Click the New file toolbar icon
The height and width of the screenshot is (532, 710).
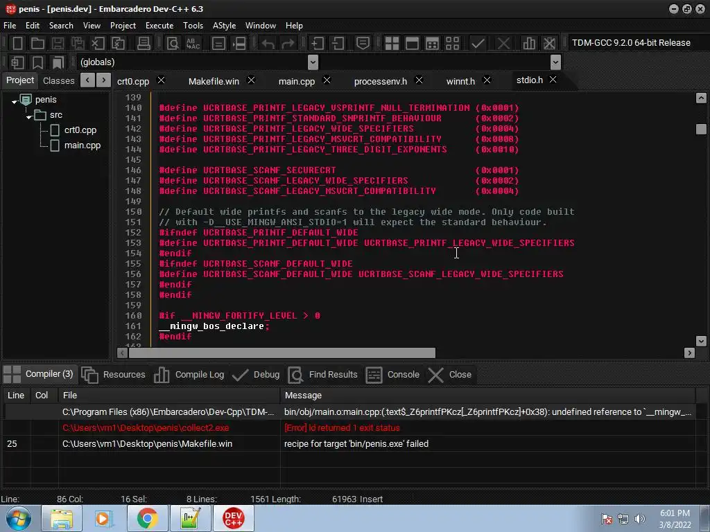pos(17,44)
